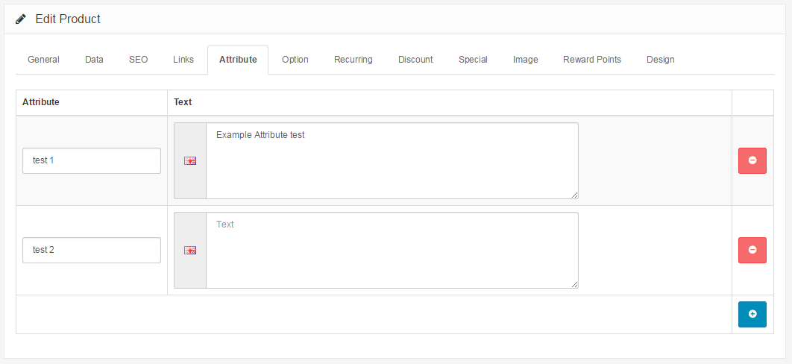The height and width of the screenshot is (364, 792).
Task: Click into the Example Attribute test textarea
Action: coord(392,164)
